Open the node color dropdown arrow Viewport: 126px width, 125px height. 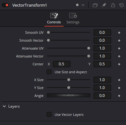[x=83, y=5]
